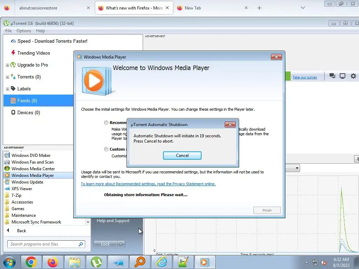Viewport: 359px width, 269px height.
Task: Show hidden system tray icons arrow
Action: [x=306, y=263]
